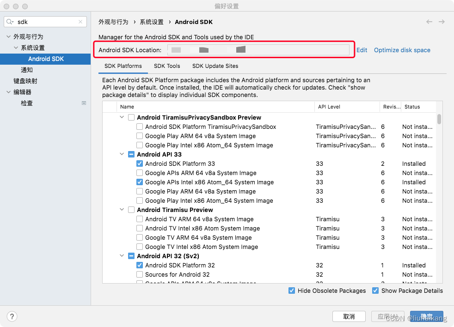This screenshot has height=327, width=454.
Task: Select Tiramisu API level of Android TV ARM row
Action: 328,219
